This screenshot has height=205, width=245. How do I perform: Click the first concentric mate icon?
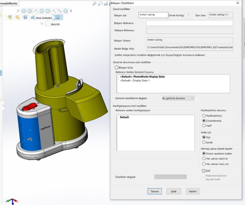coord(23,11)
